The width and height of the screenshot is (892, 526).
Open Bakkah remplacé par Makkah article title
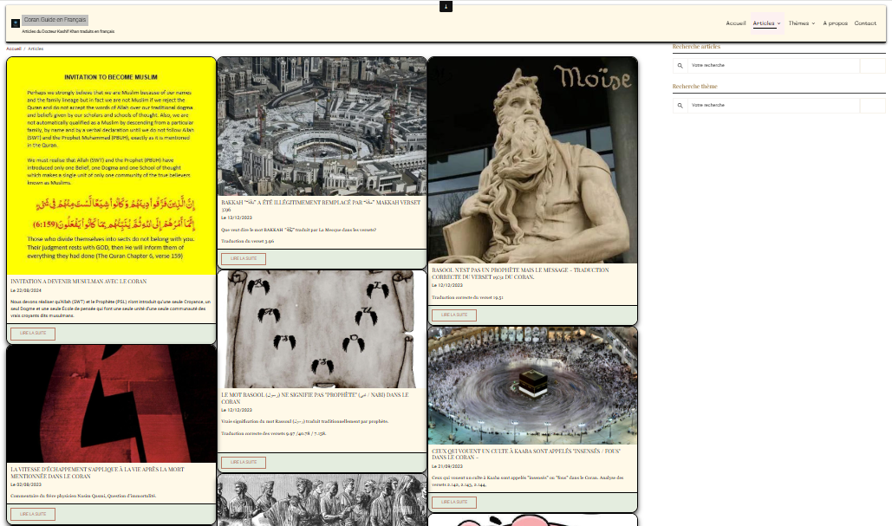point(321,206)
